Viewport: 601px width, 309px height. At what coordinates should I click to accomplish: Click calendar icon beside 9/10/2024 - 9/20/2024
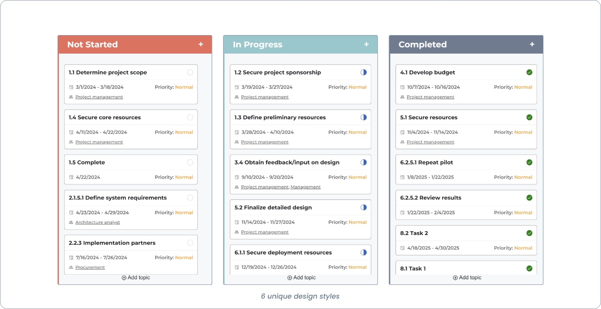[237, 177]
